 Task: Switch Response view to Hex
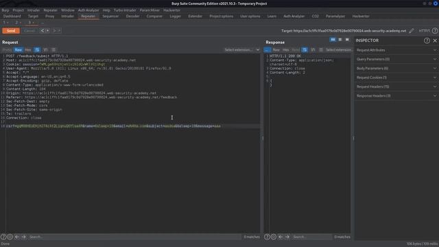(x=285, y=50)
